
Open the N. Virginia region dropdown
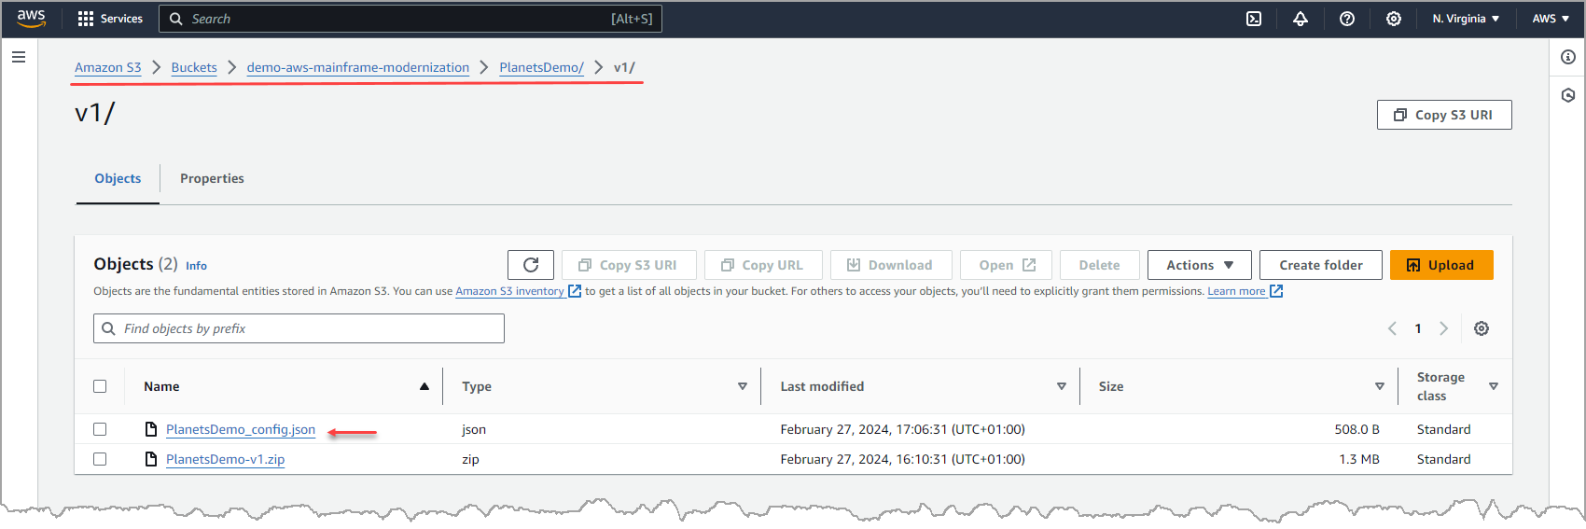click(1466, 19)
